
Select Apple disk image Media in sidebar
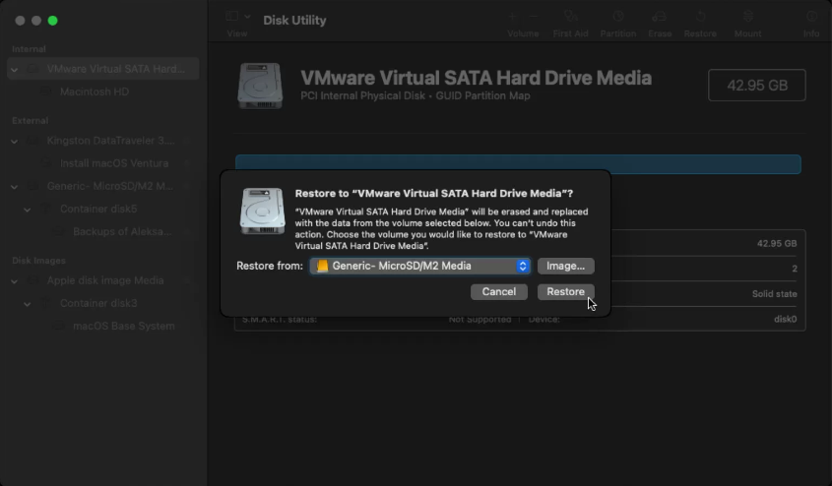point(103,280)
